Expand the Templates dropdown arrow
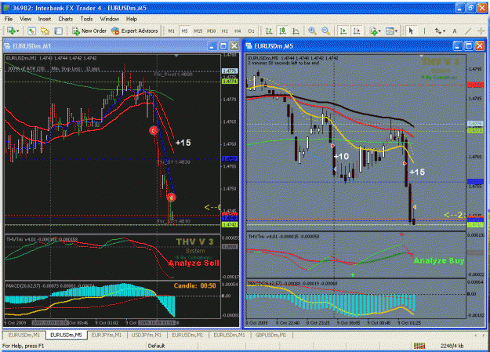Viewport: 490px width, 352px height. 396,31
